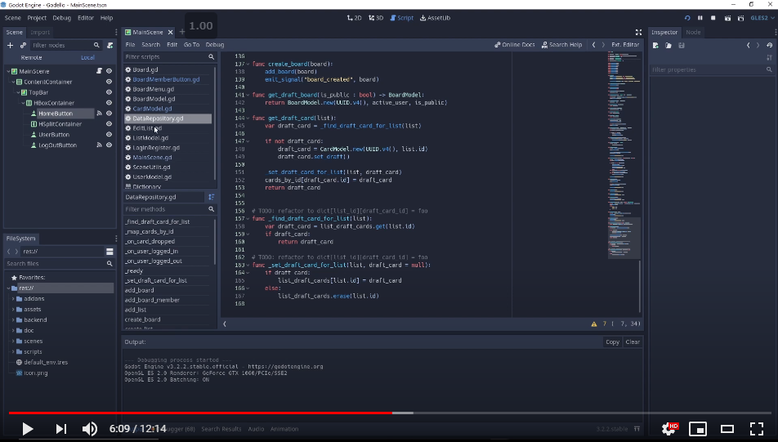Image resolution: width=778 pixels, height=442 pixels.
Task: Collapse the MainScene tree node
Action: click(8, 71)
